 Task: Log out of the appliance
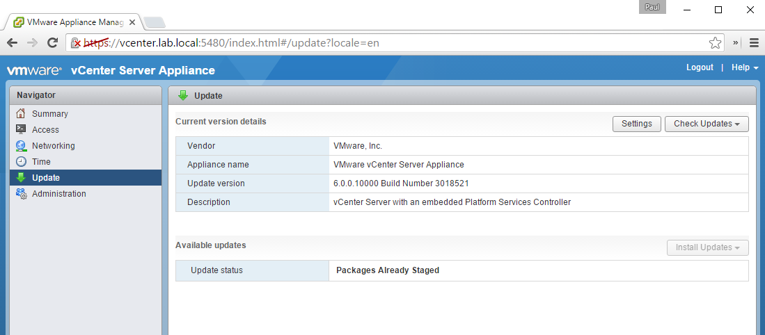(x=700, y=67)
